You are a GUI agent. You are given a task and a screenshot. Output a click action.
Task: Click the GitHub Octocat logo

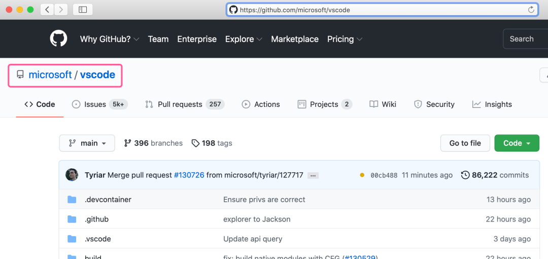coord(58,39)
